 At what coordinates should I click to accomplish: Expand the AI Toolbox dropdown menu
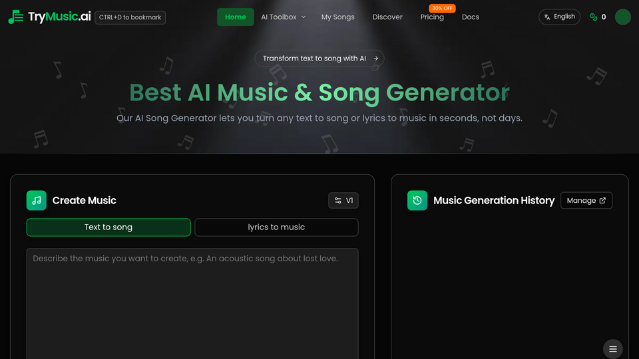pos(284,17)
